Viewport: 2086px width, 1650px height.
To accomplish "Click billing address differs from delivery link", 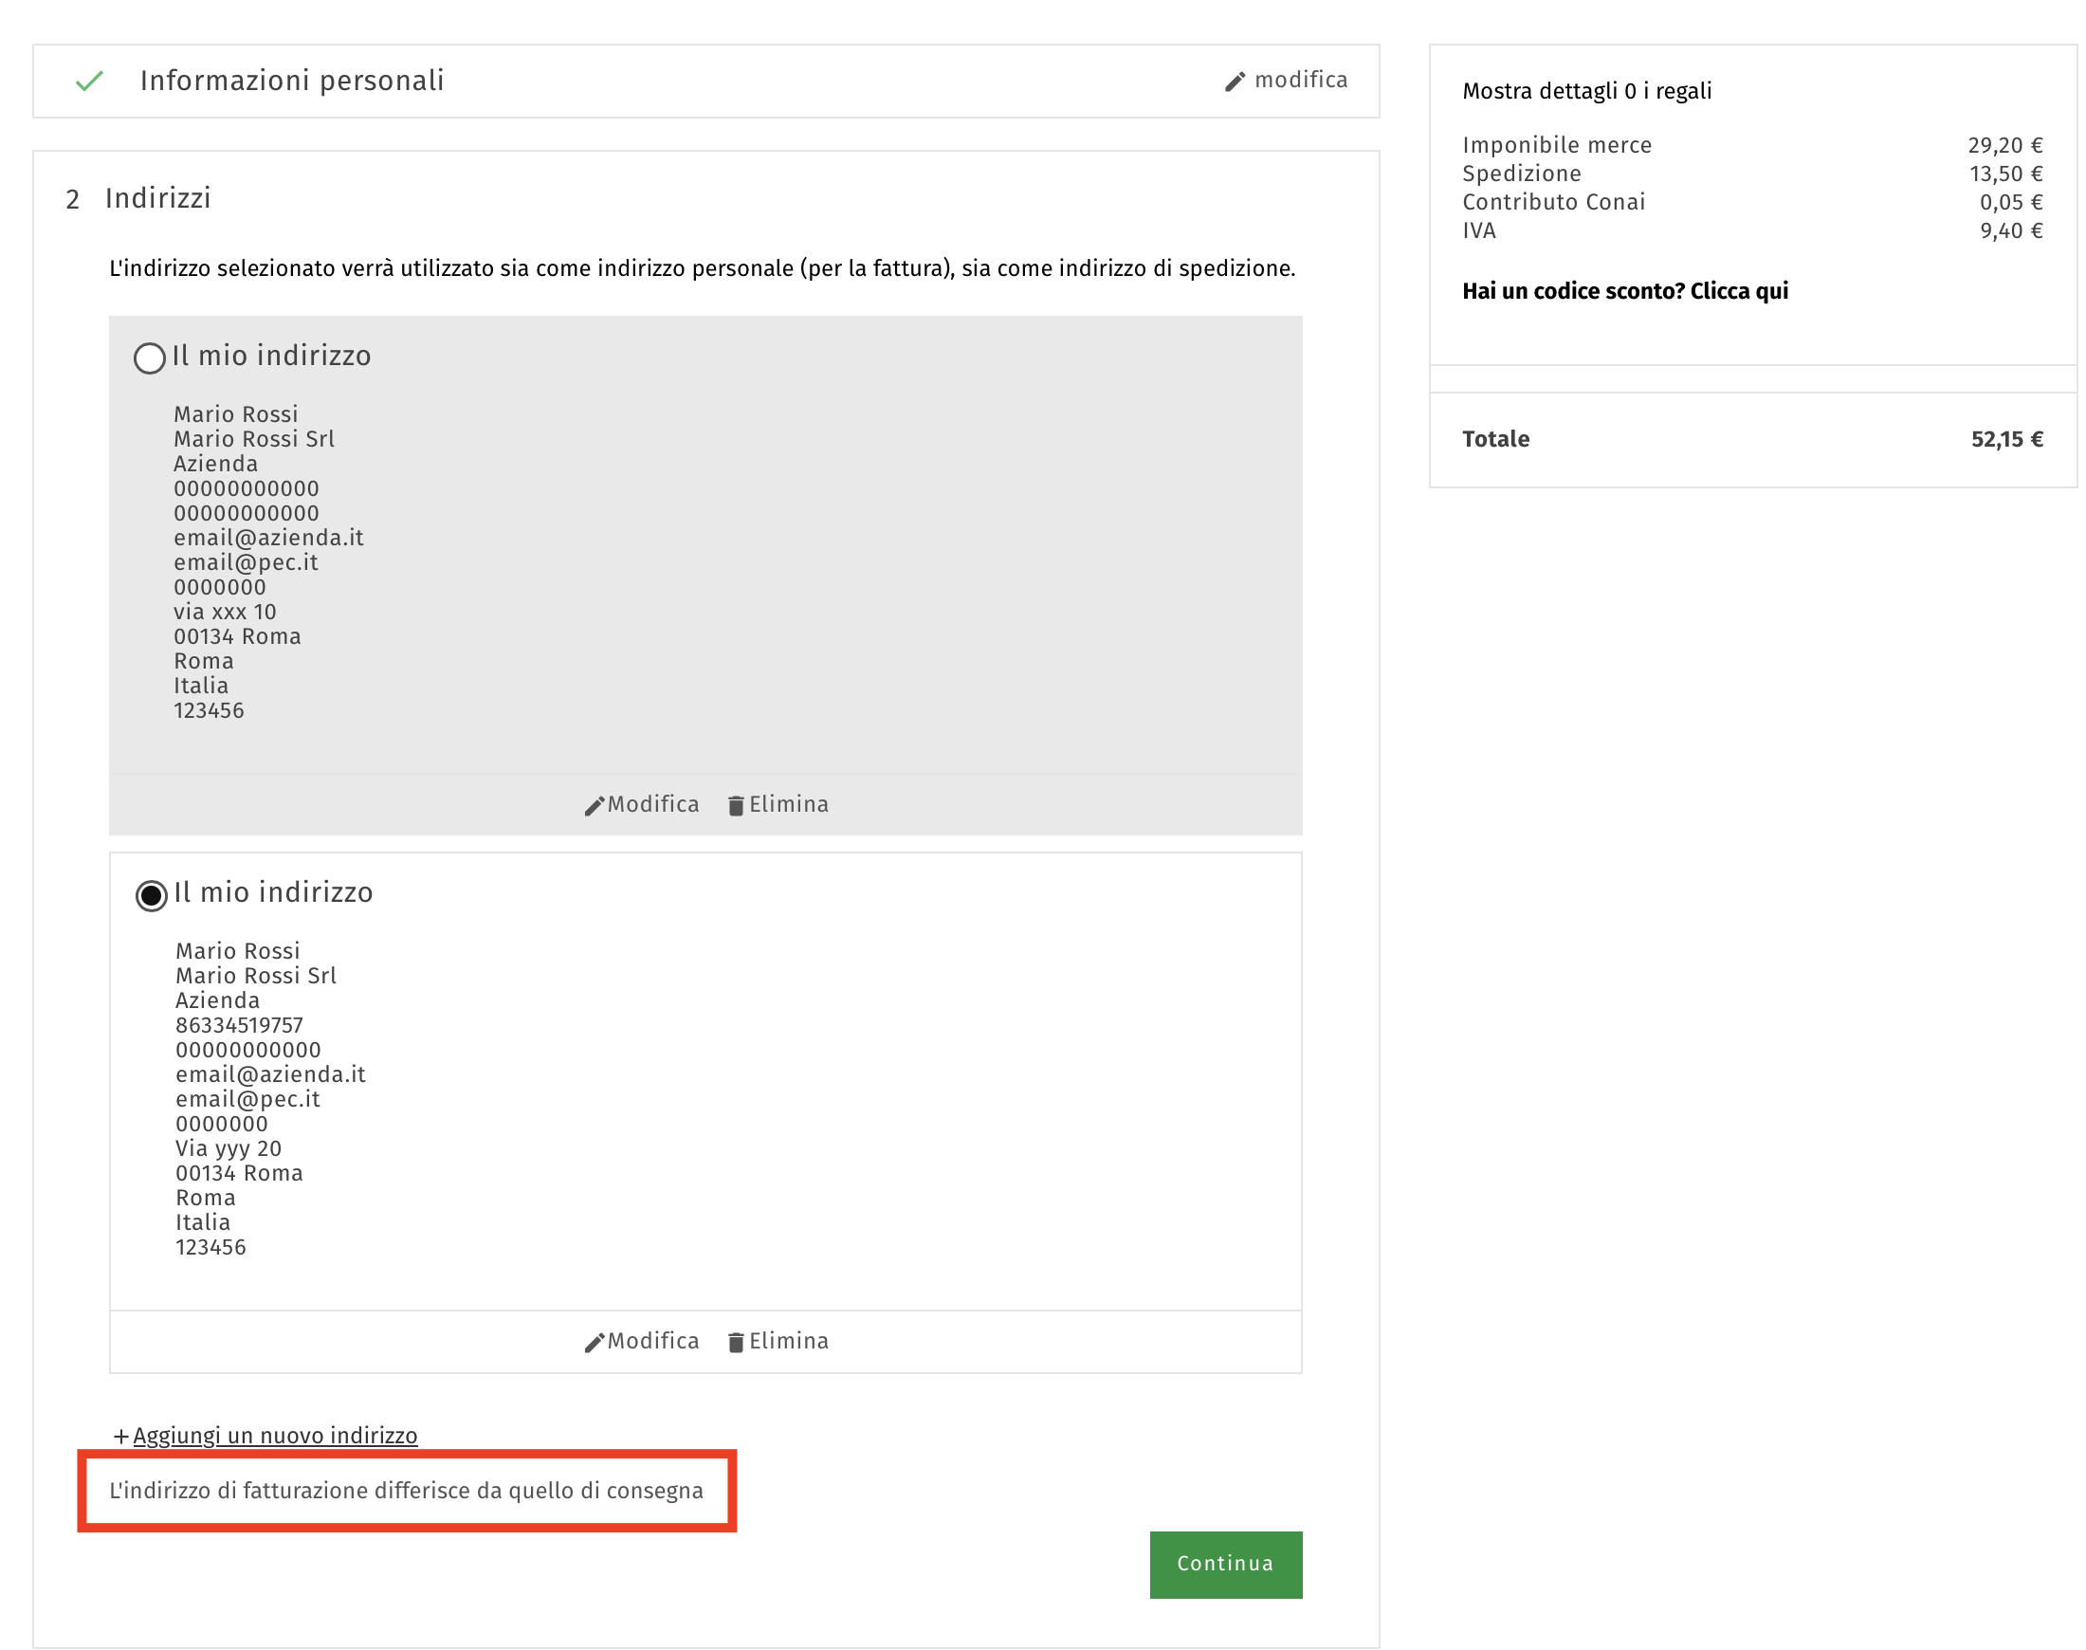I will coord(406,1491).
